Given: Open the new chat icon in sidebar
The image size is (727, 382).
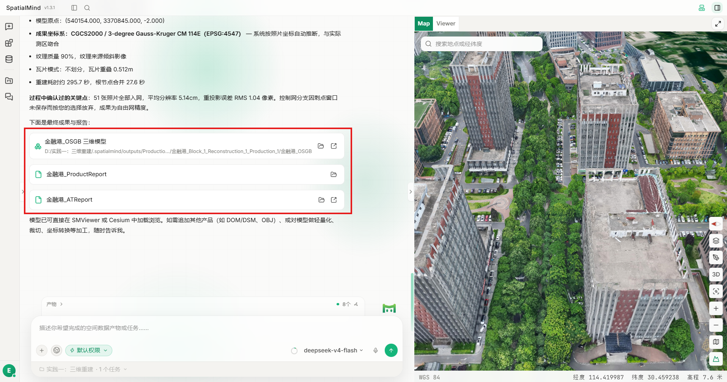Looking at the screenshot, I should (x=9, y=26).
